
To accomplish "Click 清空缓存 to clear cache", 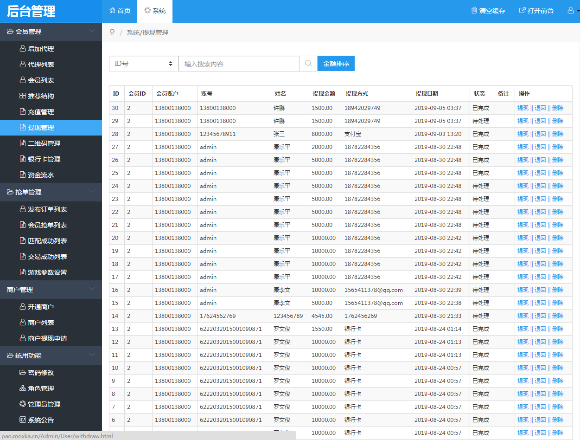I will click(x=488, y=11).
